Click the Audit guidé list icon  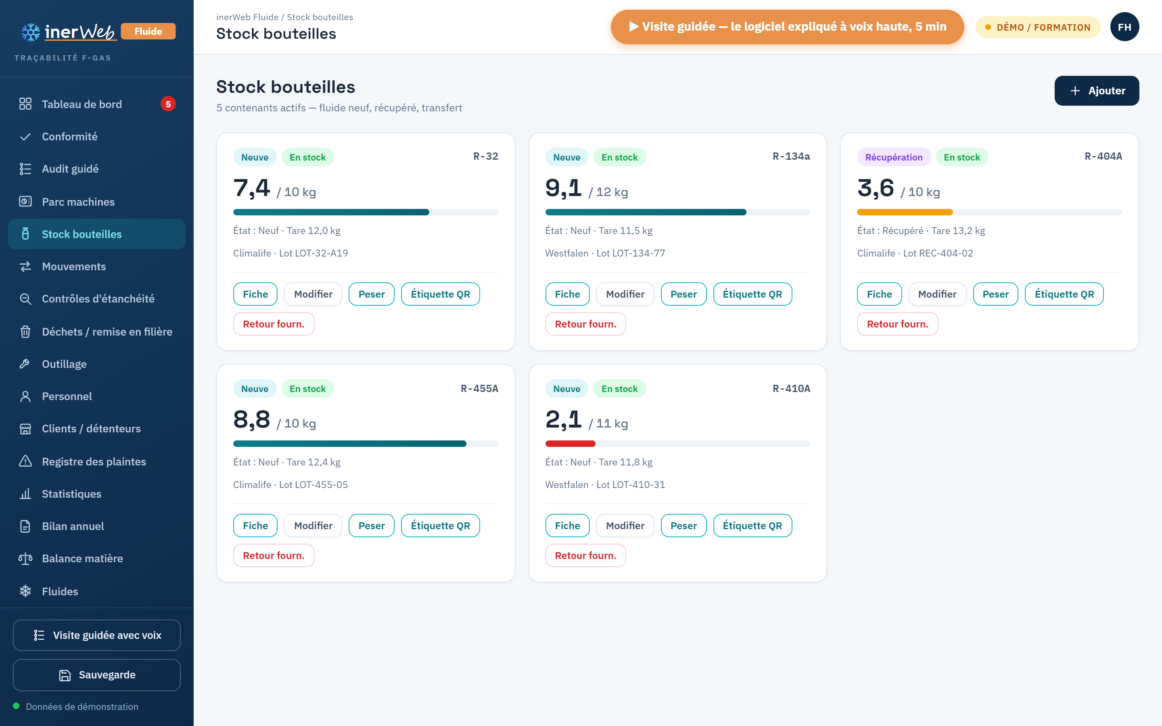point(25,169)
